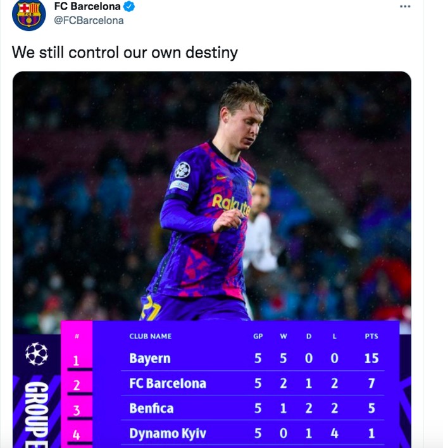Click the blue verified badge

point(130,7)
